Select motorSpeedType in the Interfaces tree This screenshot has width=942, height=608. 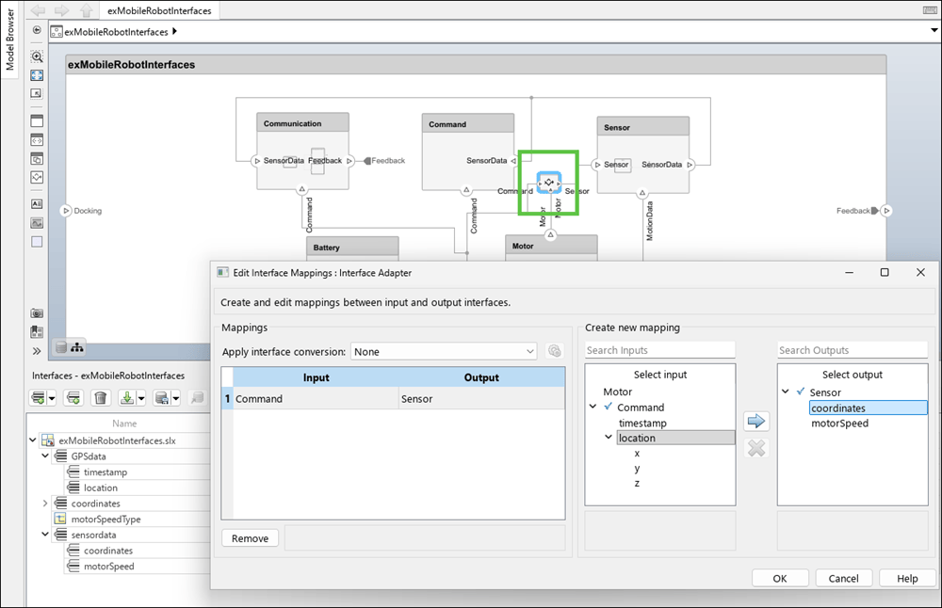pos(106,520)
